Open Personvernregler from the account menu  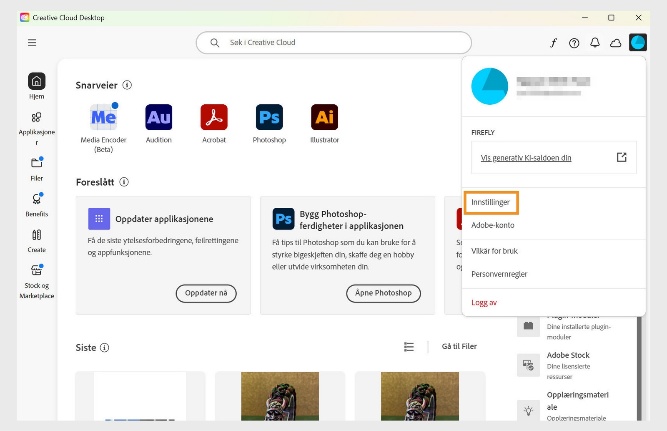tap(499, 274)
